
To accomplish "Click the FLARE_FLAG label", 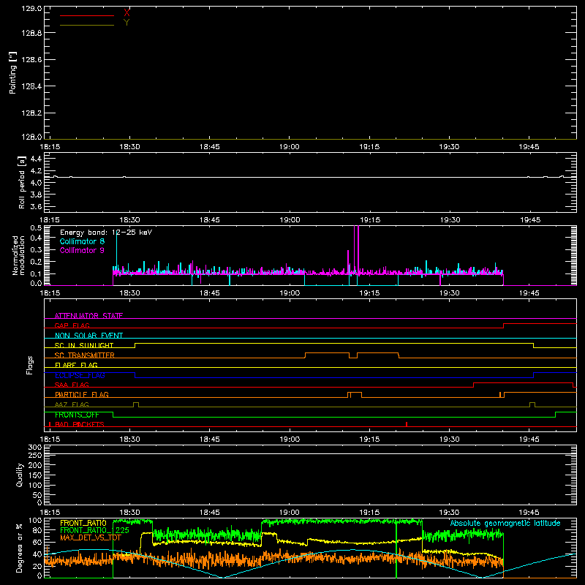I will (x=76, y=365).
